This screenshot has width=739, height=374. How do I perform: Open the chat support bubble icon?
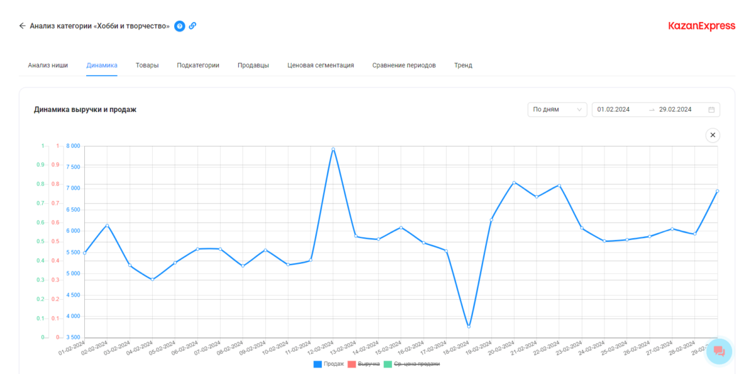[719, 351]
